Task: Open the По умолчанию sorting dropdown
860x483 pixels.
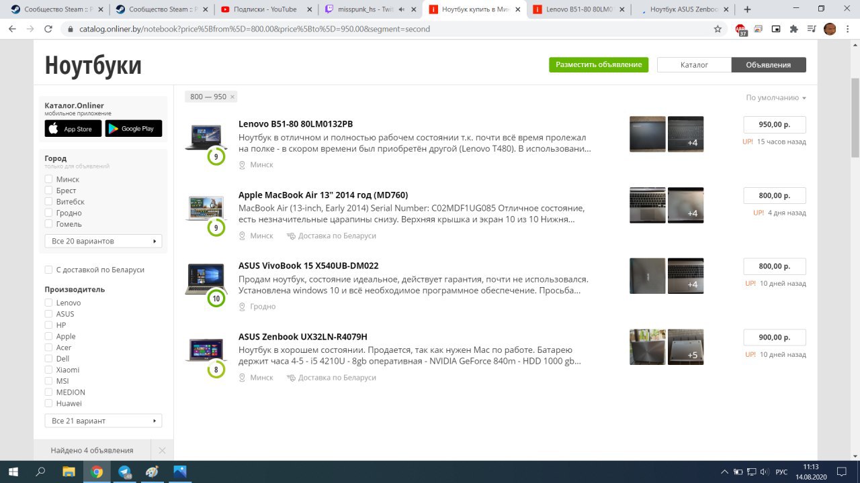Action: 775,97
